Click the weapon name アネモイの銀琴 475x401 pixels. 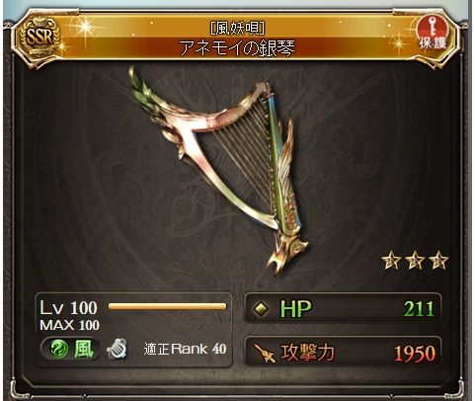[237, 48]
